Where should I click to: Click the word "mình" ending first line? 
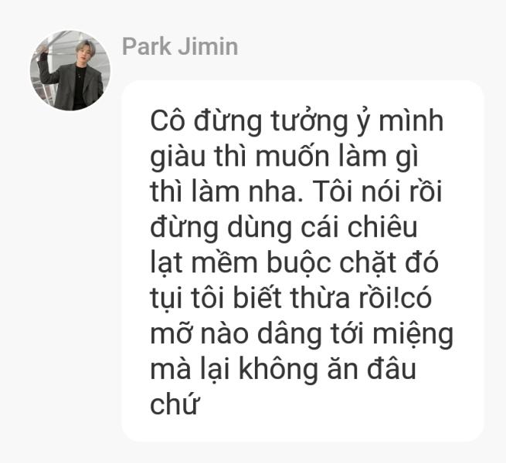tap(410, 120)
